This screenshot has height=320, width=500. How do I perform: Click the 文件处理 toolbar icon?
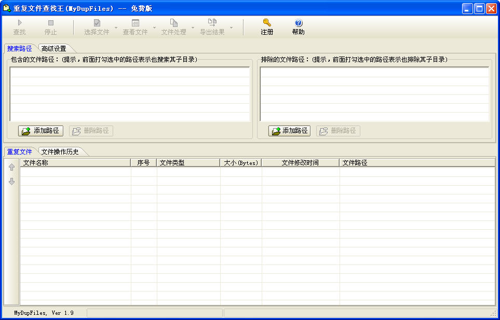(x=174, y=23)
